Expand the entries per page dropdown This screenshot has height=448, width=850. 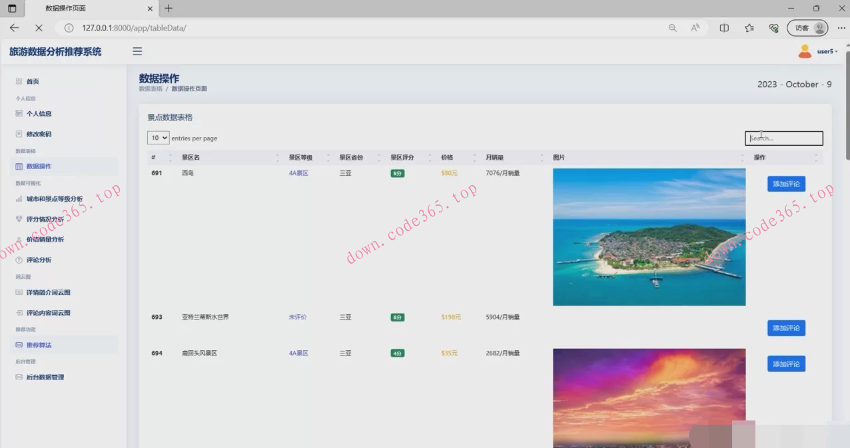[x=158, y=138]
